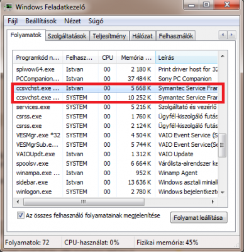The width and height of the screenshot is (244, 252).
Task: Switch to the Hálózat tab
Action: point(142,36)
